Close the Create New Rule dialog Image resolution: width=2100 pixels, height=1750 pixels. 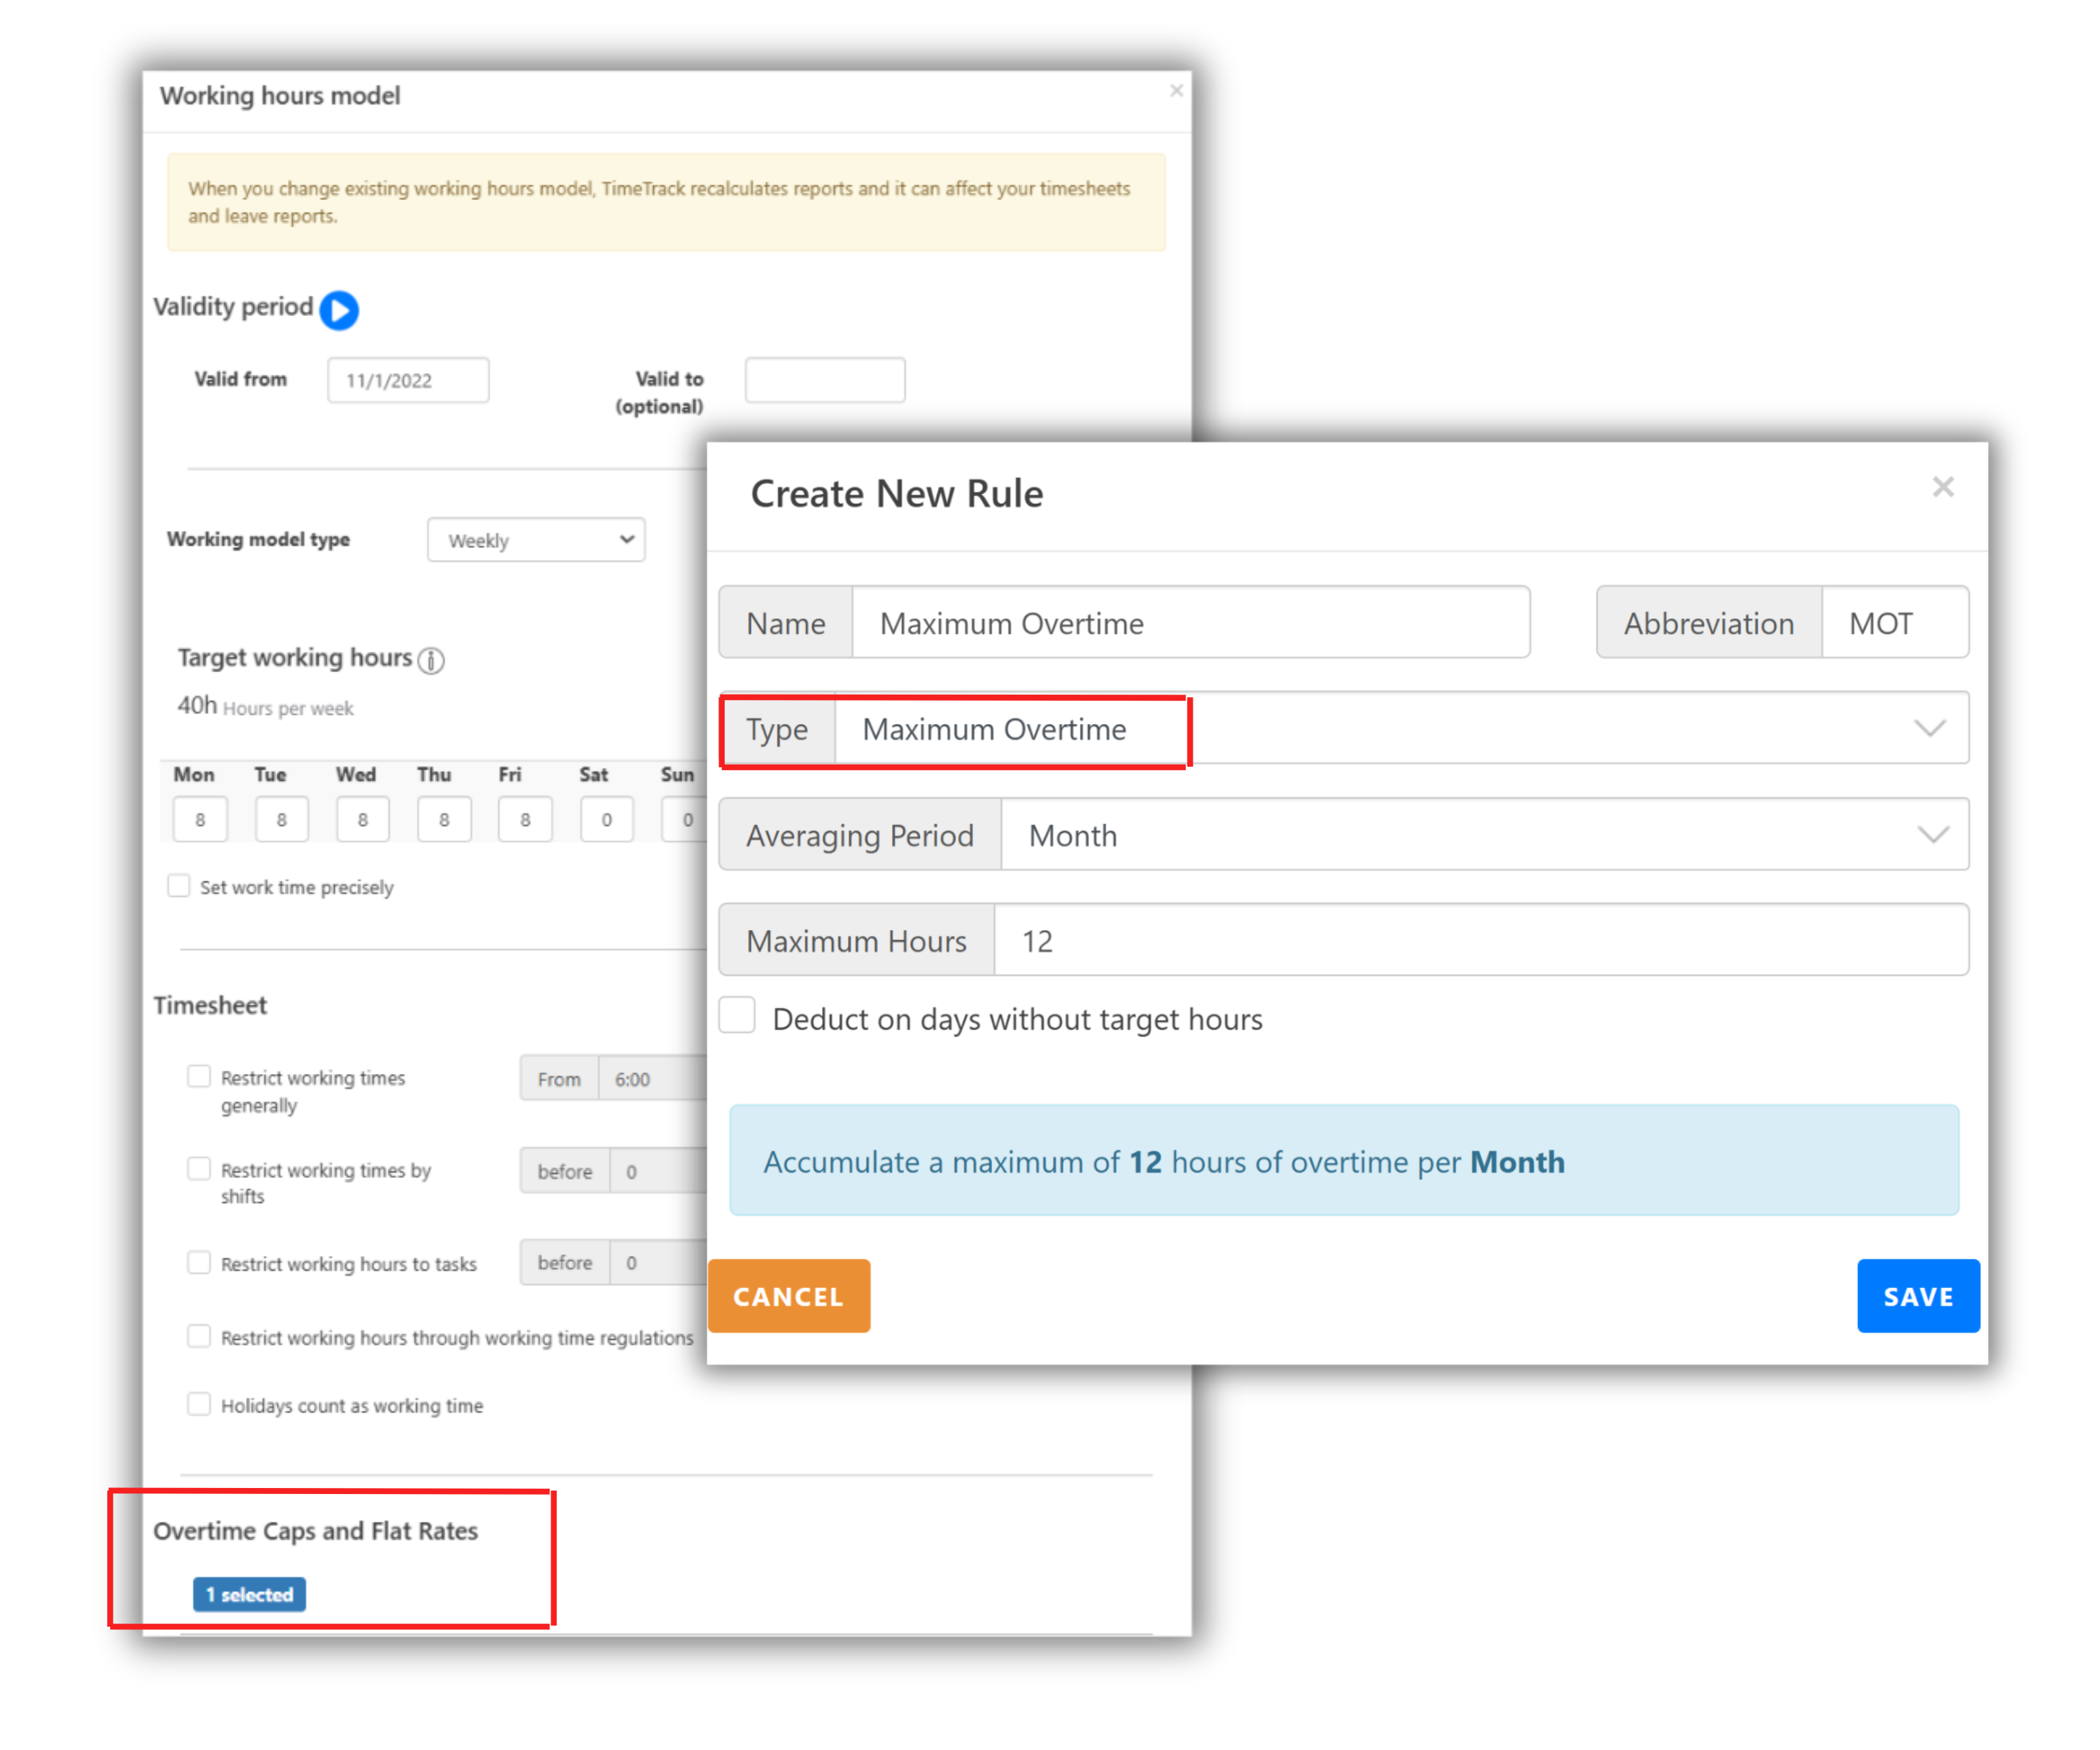[x=1942, y=487]
